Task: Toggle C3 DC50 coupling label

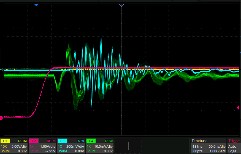Action: [80, 141]
